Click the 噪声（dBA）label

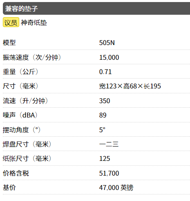(x=20, y=115)
